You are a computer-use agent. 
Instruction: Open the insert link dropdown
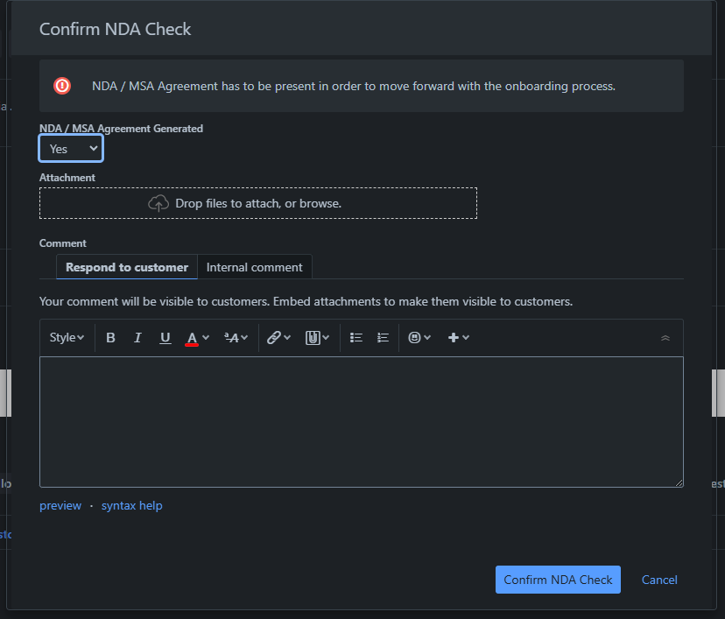point(278,338)
